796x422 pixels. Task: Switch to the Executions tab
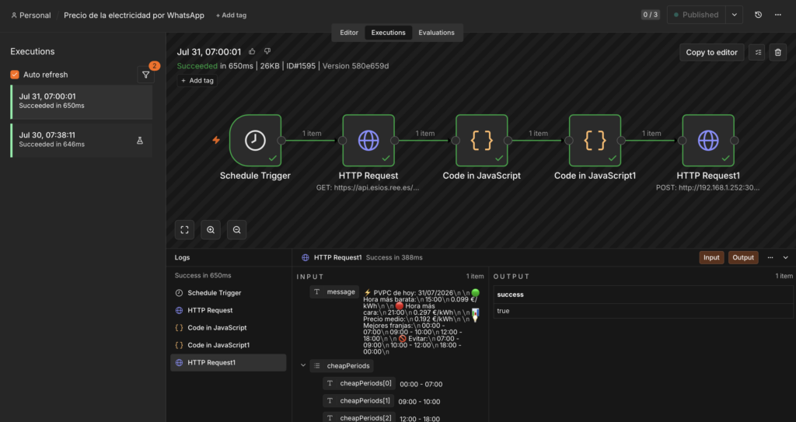click(389, 33)
